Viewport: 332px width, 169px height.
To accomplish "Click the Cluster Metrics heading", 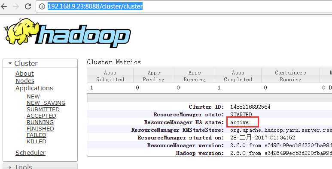I will [114, 62].
